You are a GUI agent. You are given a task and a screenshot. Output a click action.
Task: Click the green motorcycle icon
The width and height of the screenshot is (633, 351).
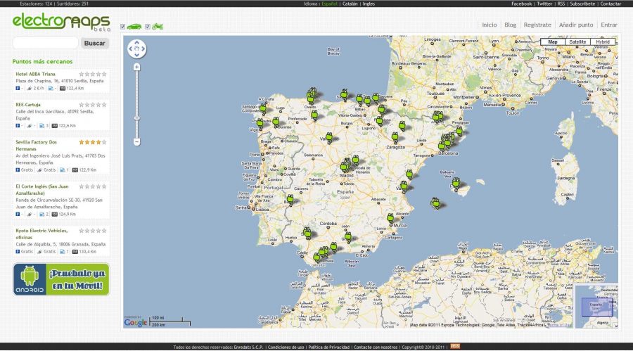(x=158, y=27)
